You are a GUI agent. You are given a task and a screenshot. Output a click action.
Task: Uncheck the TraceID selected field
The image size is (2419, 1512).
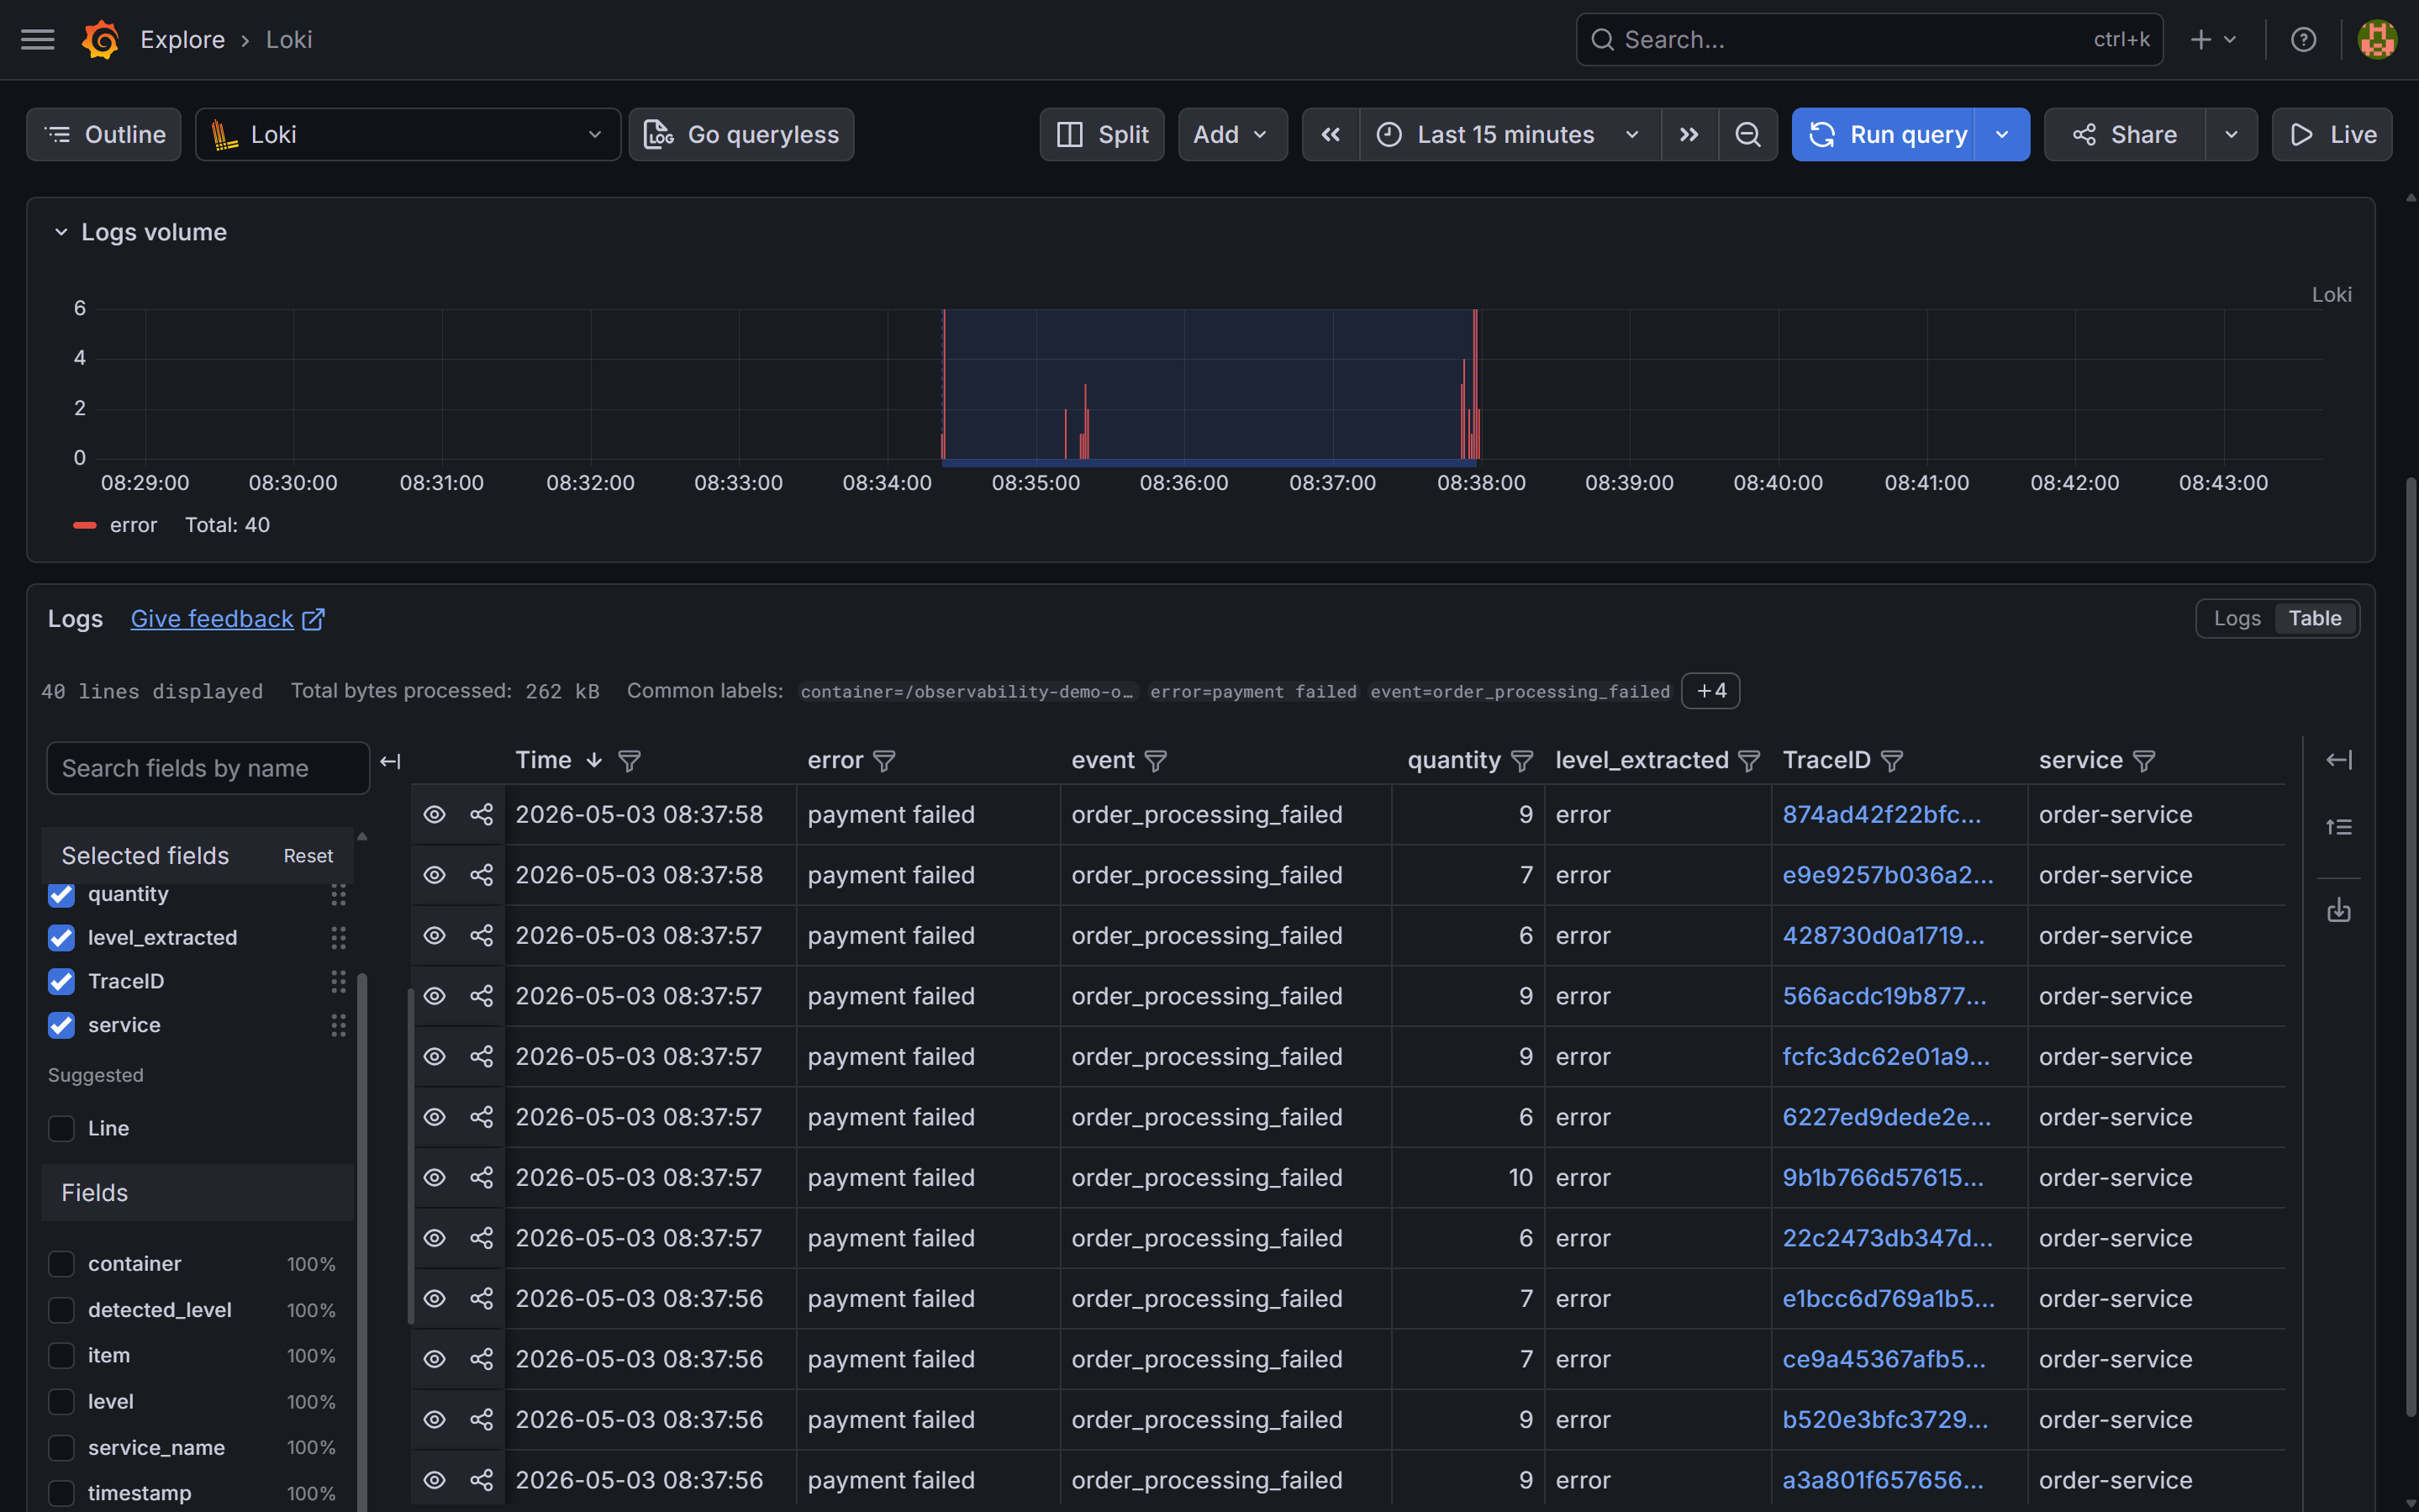coord(61,982)
